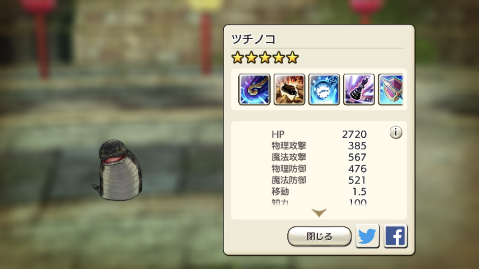Open the blue stopwatch skill icon
The height and width of the screenshot is (269, 479).
(x=324, y=89)
